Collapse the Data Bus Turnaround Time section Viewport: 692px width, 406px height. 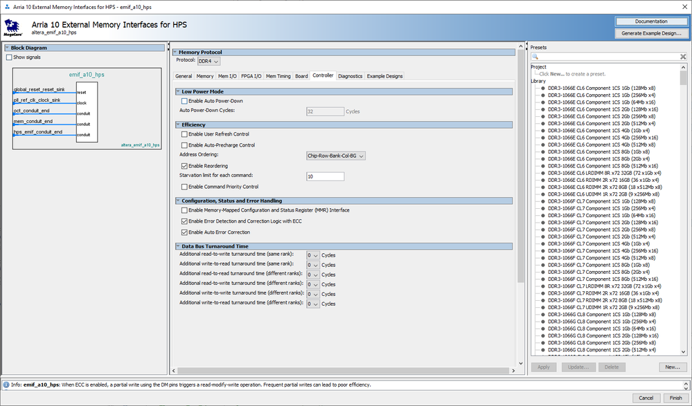pyautogui.click(x=177, y=246)
